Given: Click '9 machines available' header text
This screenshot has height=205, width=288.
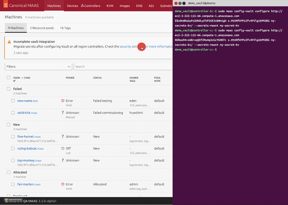Looking at the screenshot, I should coord(40,17).
